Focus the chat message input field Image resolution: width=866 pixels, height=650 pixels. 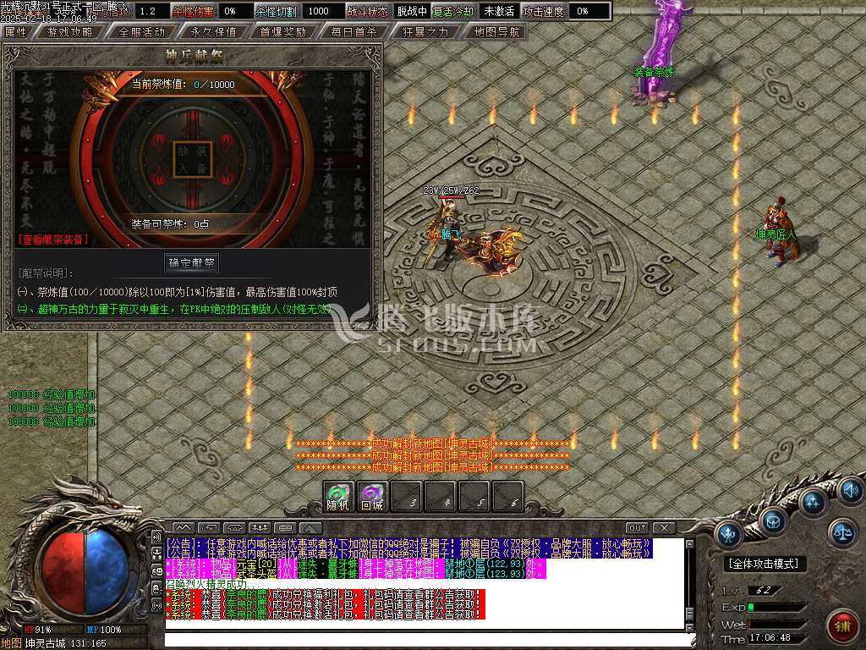coord(428,641)
